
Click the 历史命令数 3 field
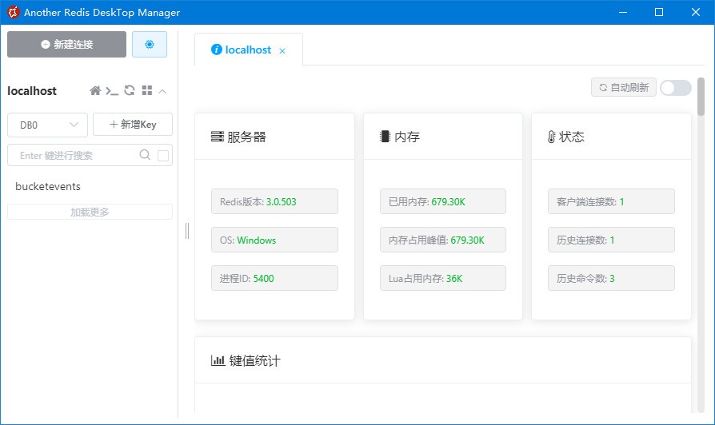coord(611,278)
